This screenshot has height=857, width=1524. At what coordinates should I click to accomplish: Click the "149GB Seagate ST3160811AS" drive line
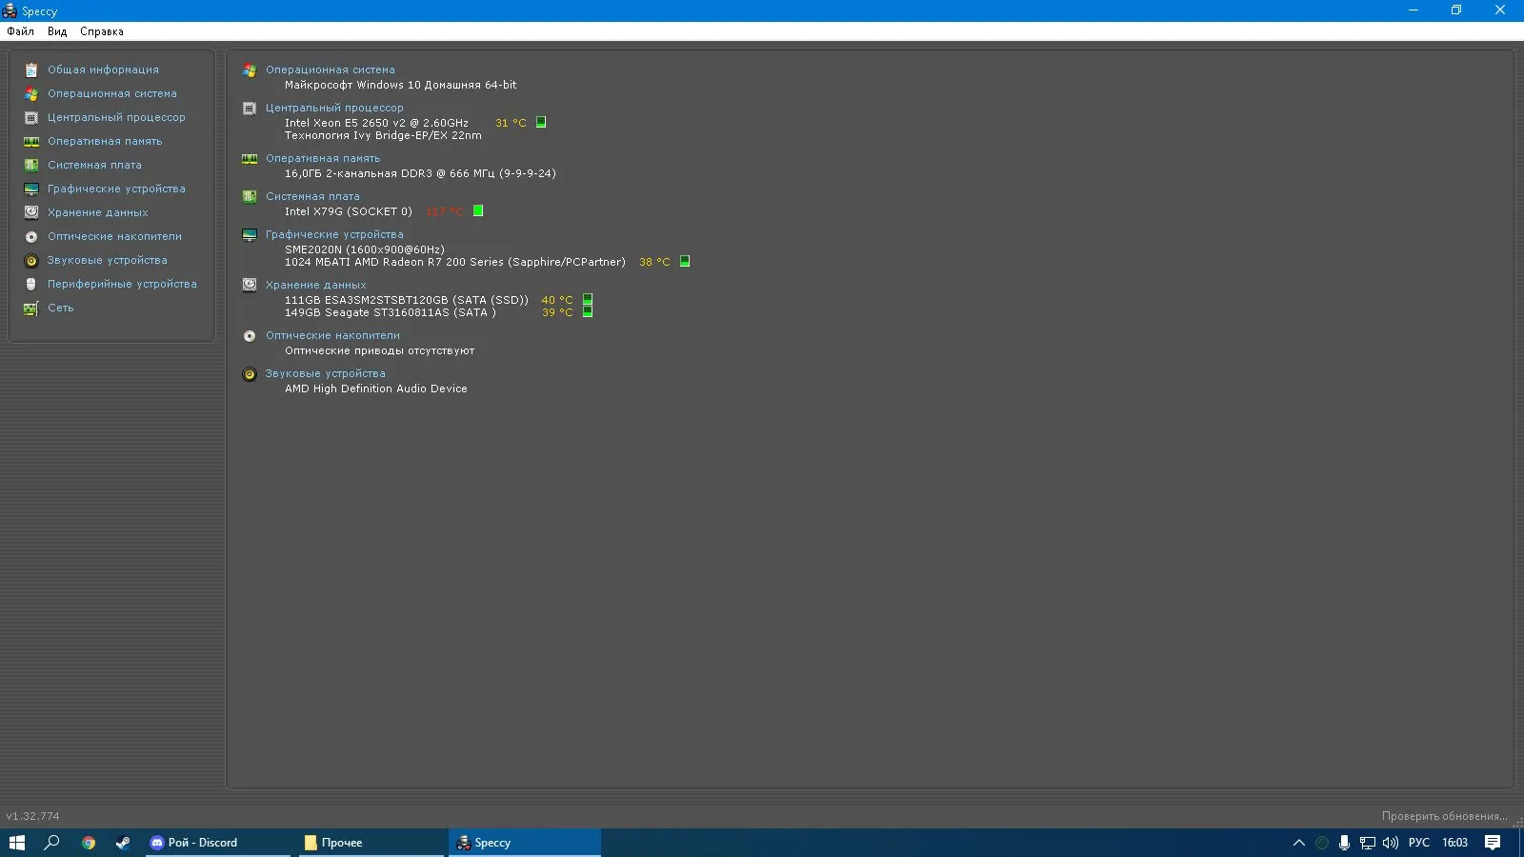tap(391, 312)
